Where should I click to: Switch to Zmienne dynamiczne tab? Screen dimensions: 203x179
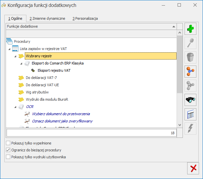click(47, 18)
